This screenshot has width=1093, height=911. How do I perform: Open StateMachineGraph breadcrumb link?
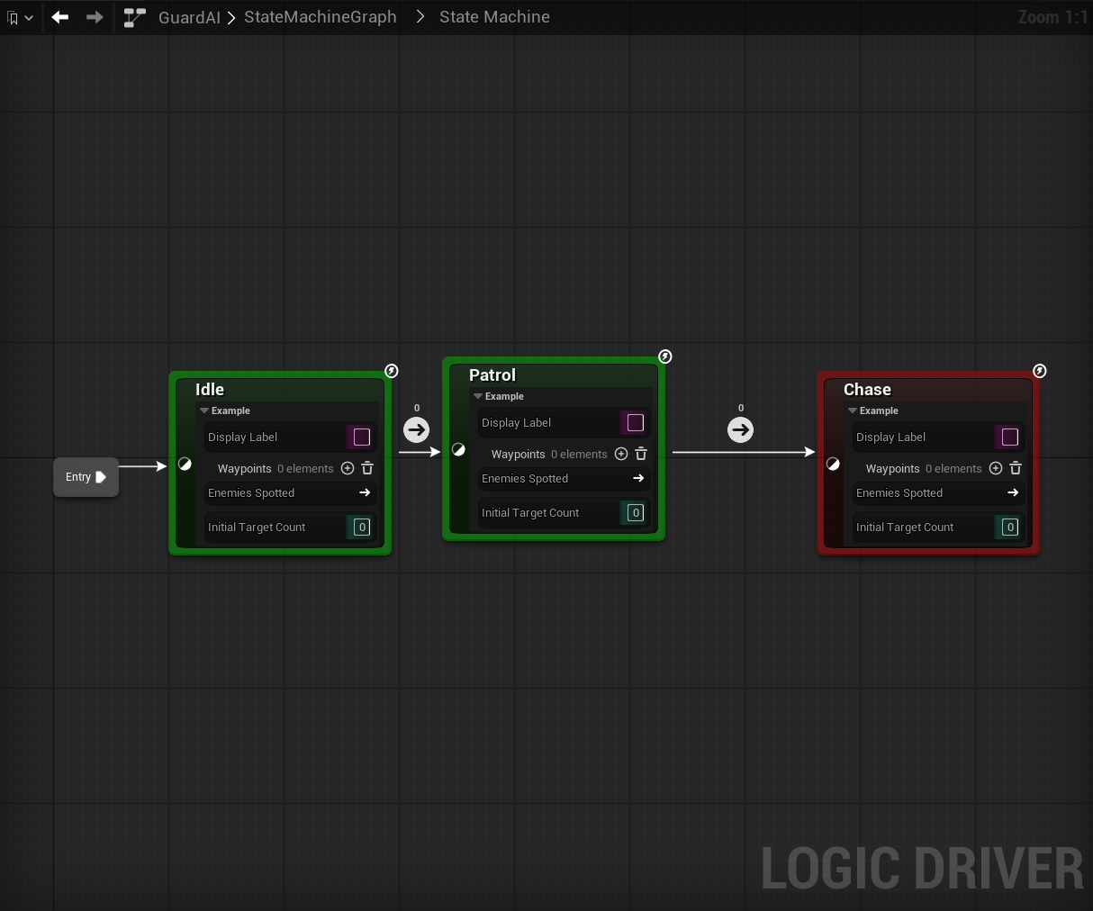pos(321,17)
